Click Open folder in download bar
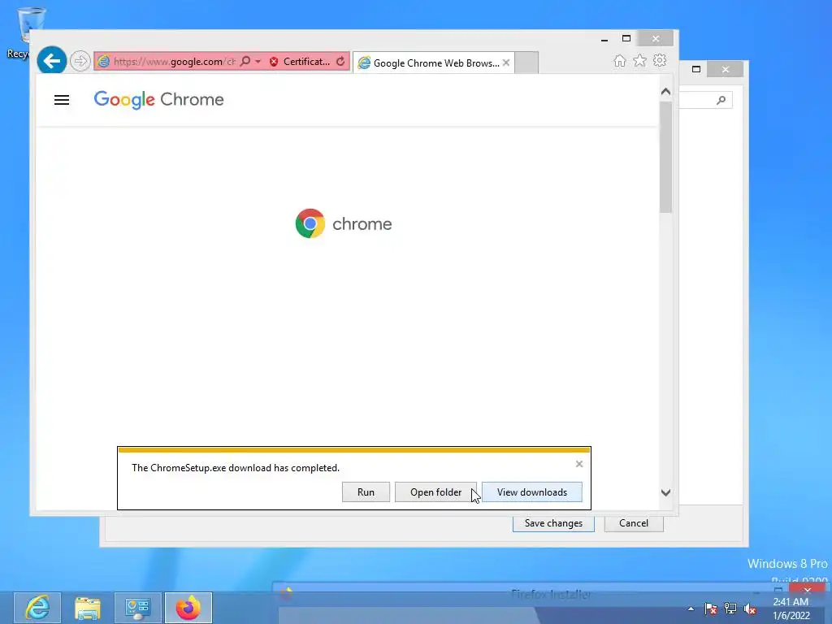This screenshot has height=624, width=832. (x=435, y=492)
